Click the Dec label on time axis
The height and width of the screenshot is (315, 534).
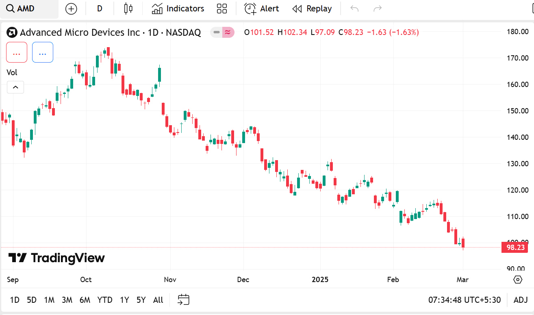243,280
